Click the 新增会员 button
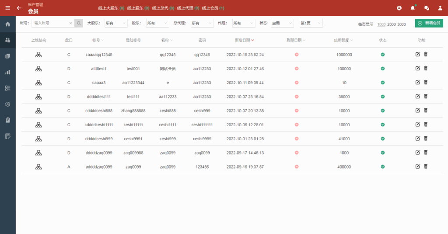 click(x=429, y=23)
